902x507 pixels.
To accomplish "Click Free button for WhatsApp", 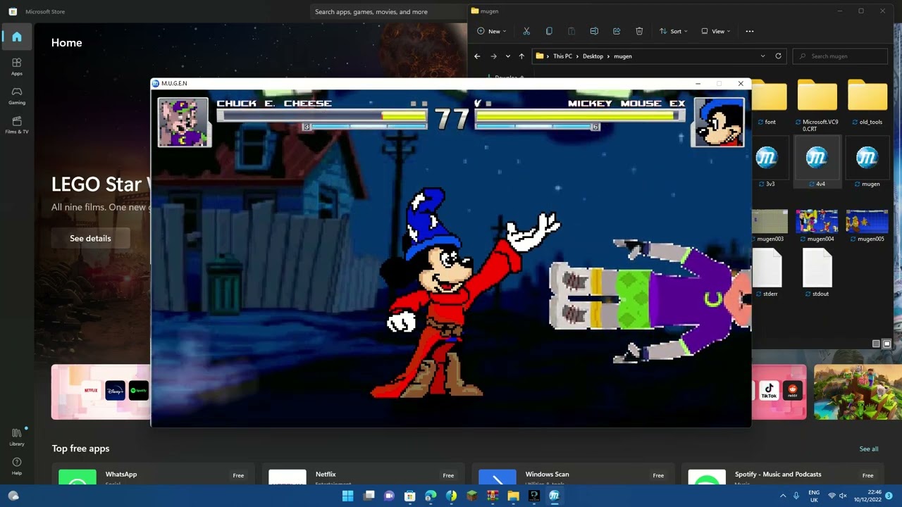I will 238,475.
